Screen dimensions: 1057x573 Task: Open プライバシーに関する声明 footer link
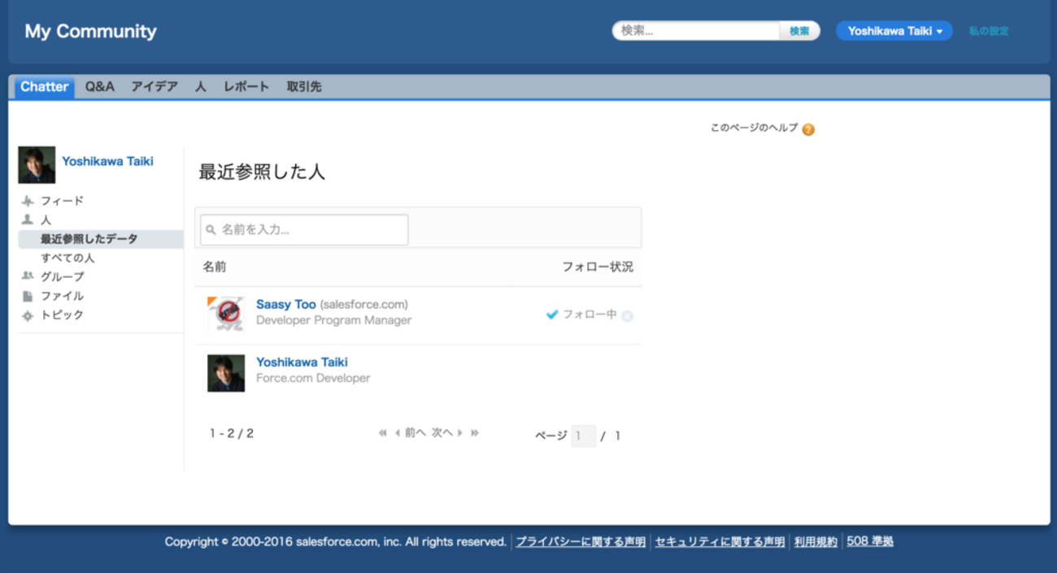pos(581,541)
